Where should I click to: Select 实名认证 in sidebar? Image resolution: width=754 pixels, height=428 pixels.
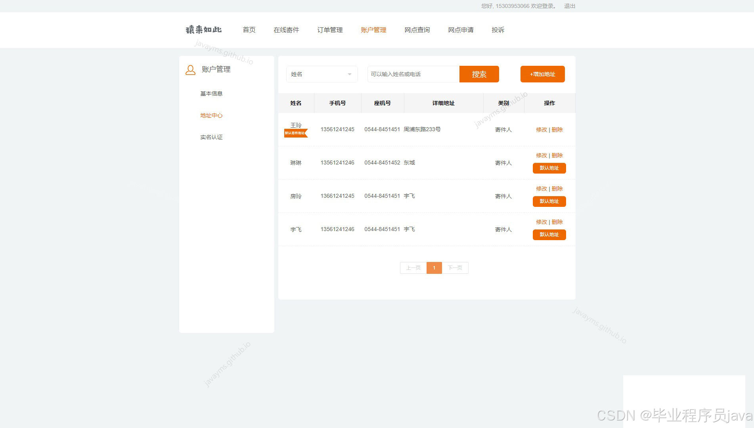(x=211, y=137)
